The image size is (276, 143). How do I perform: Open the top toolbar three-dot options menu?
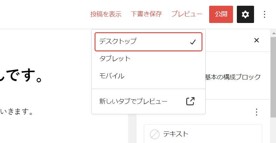[x=264, y=14]
